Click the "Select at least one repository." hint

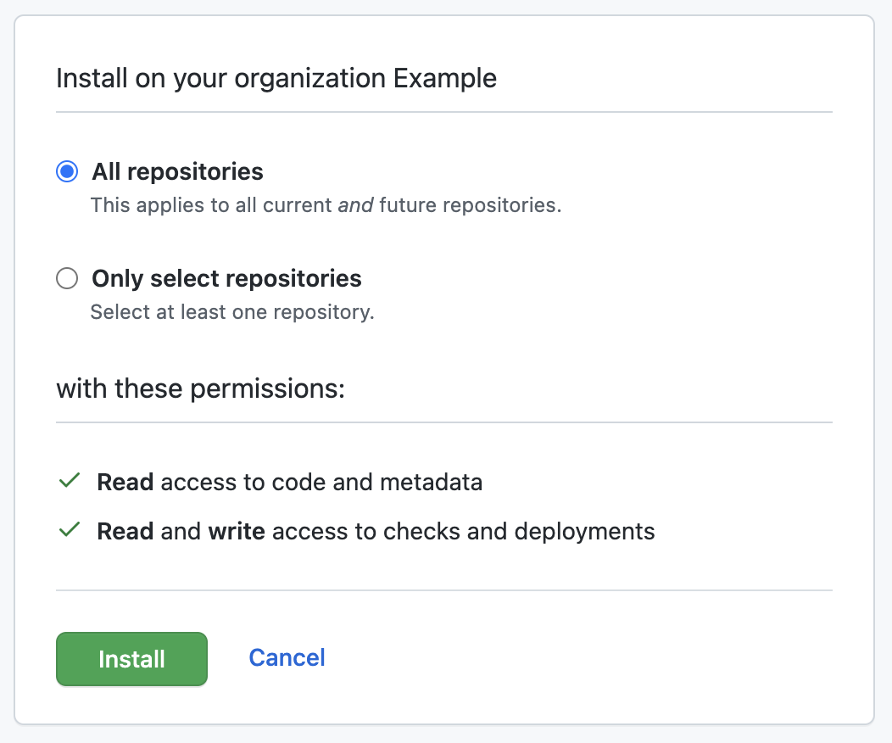(231, 311)
